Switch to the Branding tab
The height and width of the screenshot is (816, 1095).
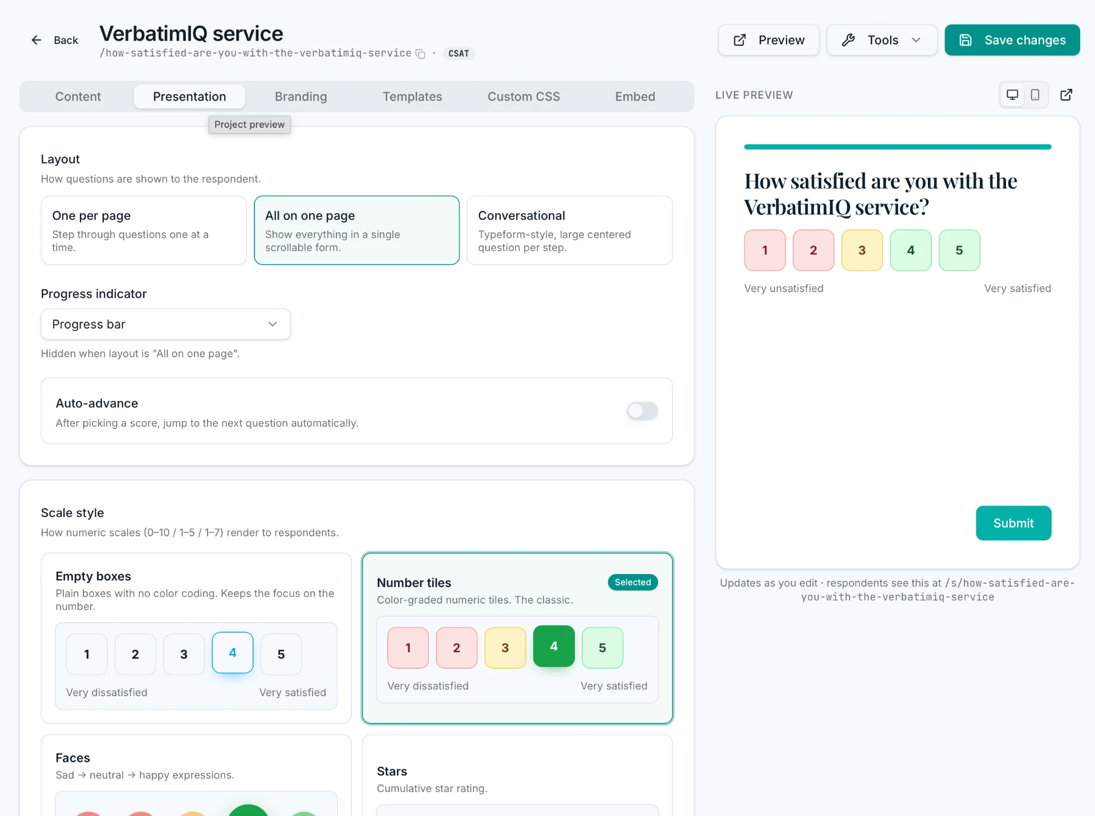point(301,96)
